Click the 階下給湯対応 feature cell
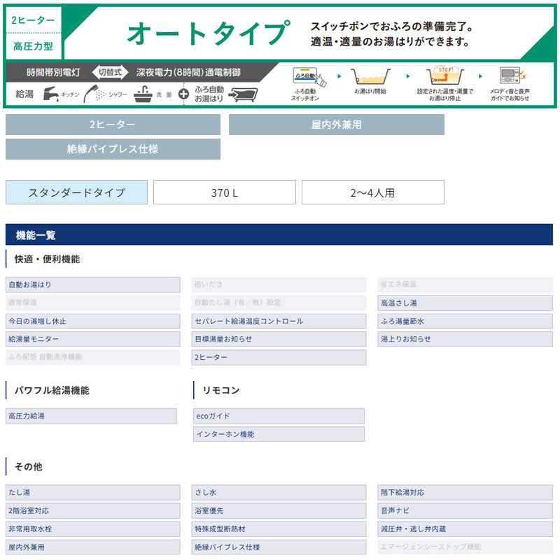This screenshot has height=560, width=560. [465, 493]
